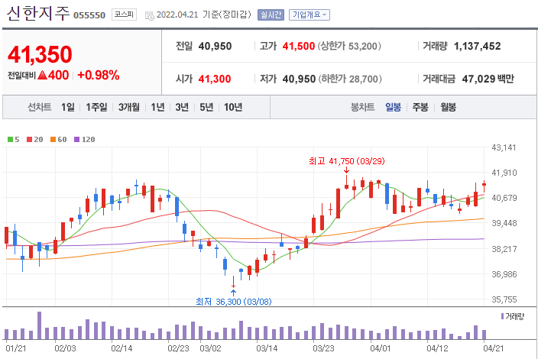Click the 35,755 price axis label
Image resolution: width=538 pixels, height=359 pixels.
coord(504,299)
